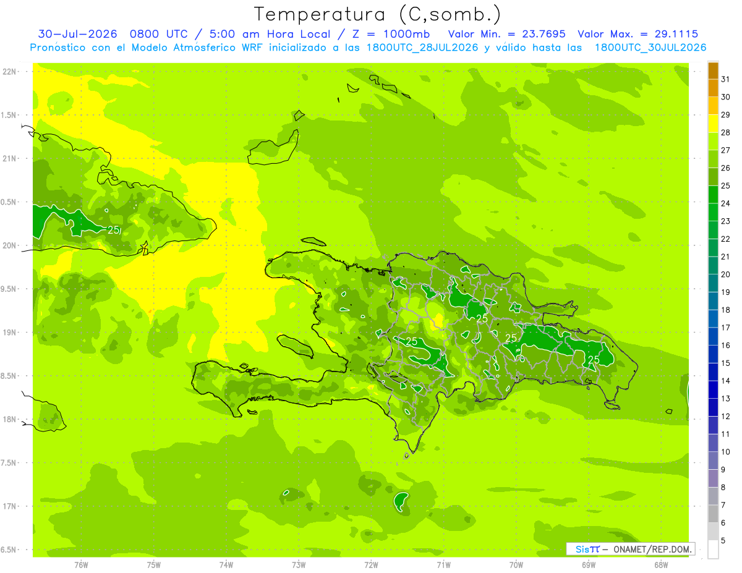Click the colorbar value label "26"
This screenshot has height=573, width=742.
(x=726, y=168)
